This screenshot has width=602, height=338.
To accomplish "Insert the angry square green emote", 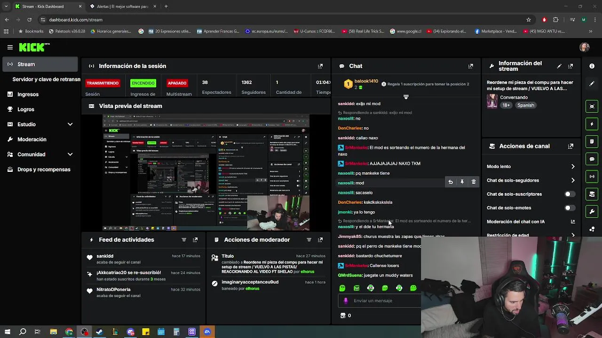I will pos(356,288).
